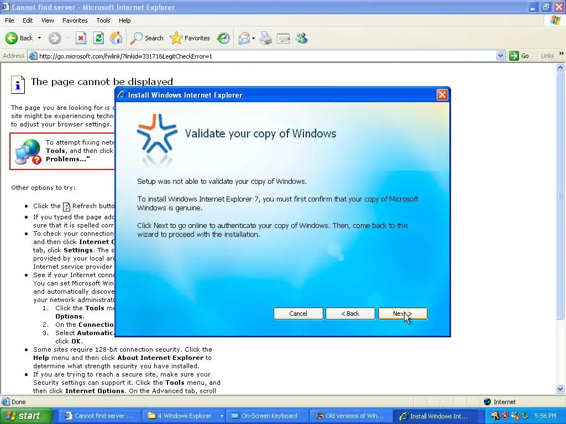This screenshot has width=566, height=424.
Task: Click the green Back arrow in IE toolbar
Action: tap(12, 38)
